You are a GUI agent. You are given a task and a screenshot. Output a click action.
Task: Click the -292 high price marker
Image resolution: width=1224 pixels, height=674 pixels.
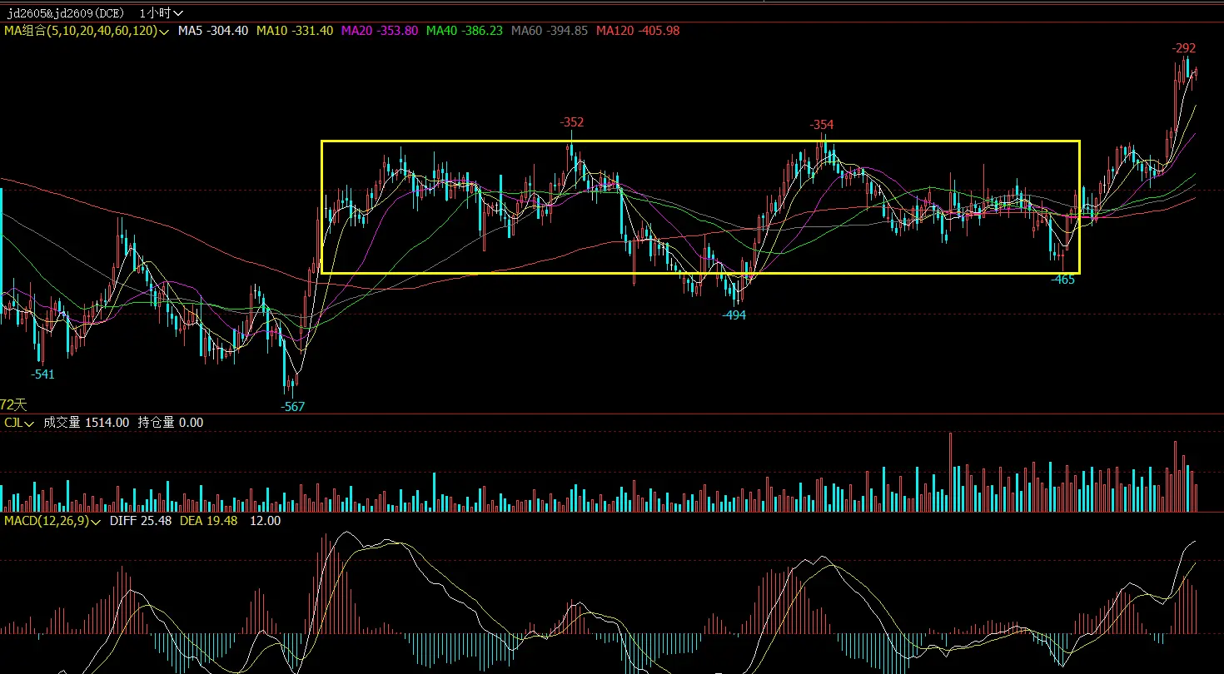(1183, 47)
